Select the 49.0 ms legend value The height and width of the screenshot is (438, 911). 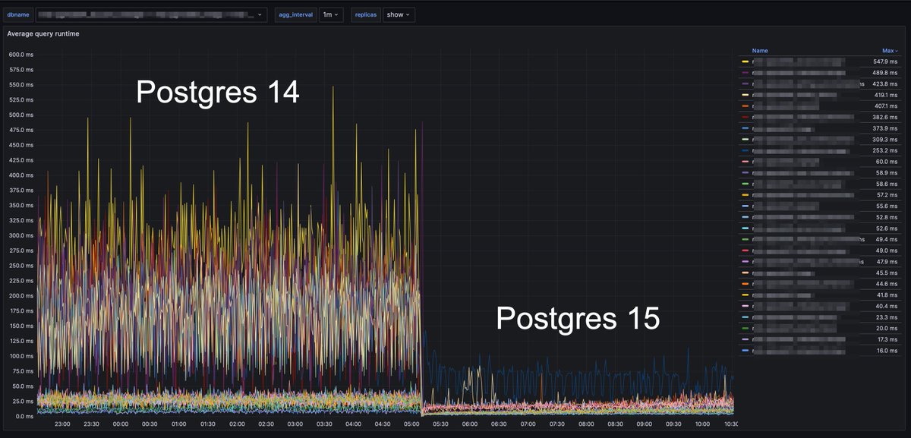[888, 251]
